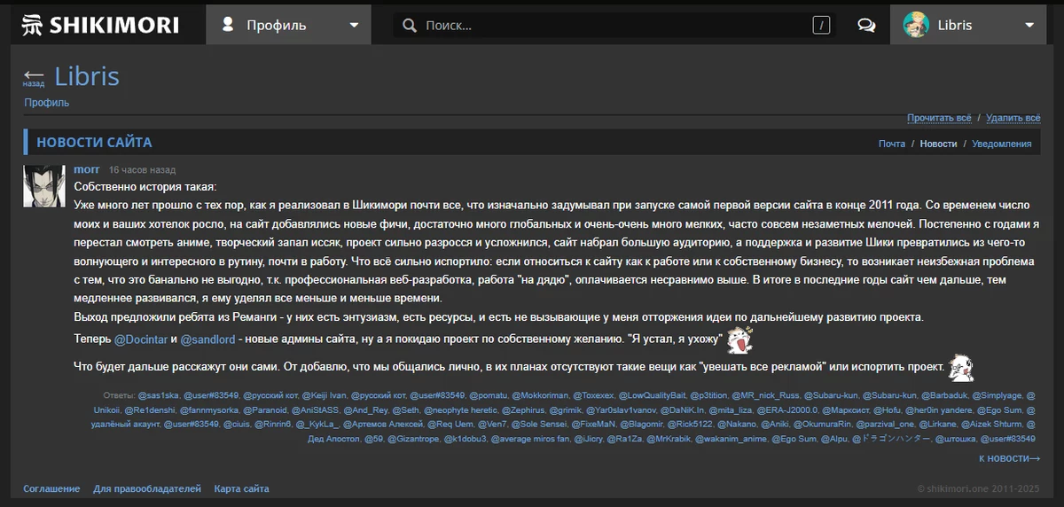Viewport: 1064px width, 507px height.
Task: Click the slash shortcut hint icon
Action: tap(822, 26)
